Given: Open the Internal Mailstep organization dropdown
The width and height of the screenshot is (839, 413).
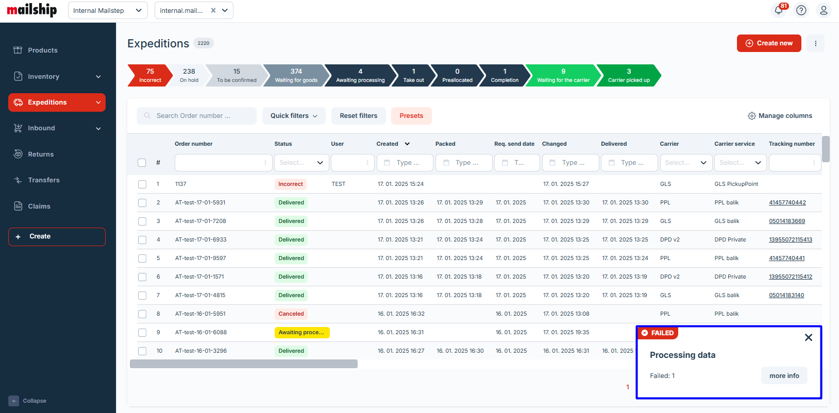Looking at the screenshot, I should click(x=108, y=10).
